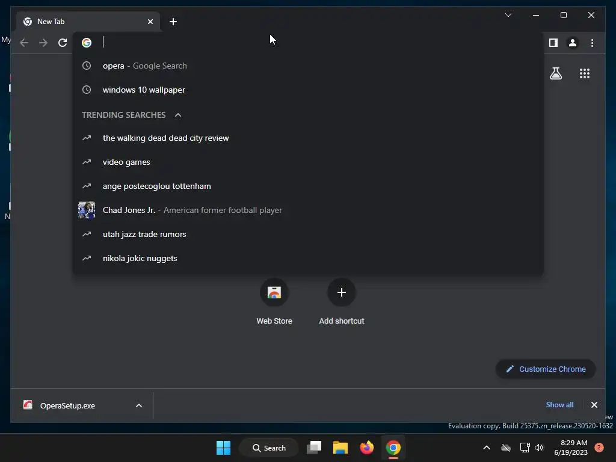Reload the page in Chrome

click(63, 43)
